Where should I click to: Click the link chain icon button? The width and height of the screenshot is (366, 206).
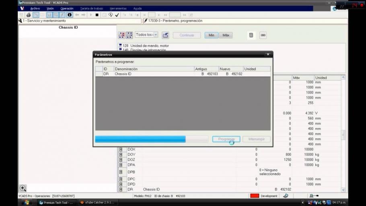pos(263,35)
